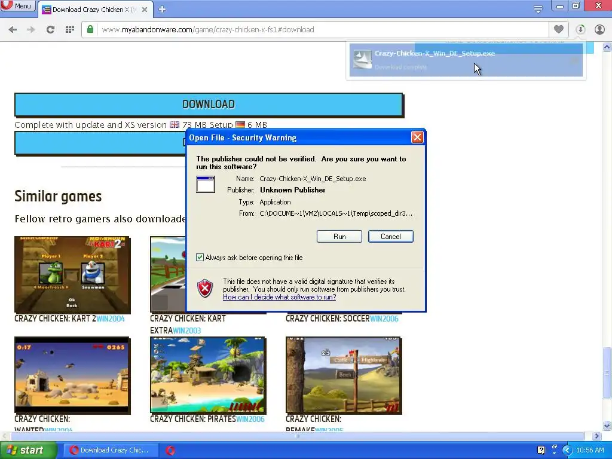612x459 pixels.
Task: Open Crazy Chicken: Kart Extra title link
Action: (x=188, y=325)
